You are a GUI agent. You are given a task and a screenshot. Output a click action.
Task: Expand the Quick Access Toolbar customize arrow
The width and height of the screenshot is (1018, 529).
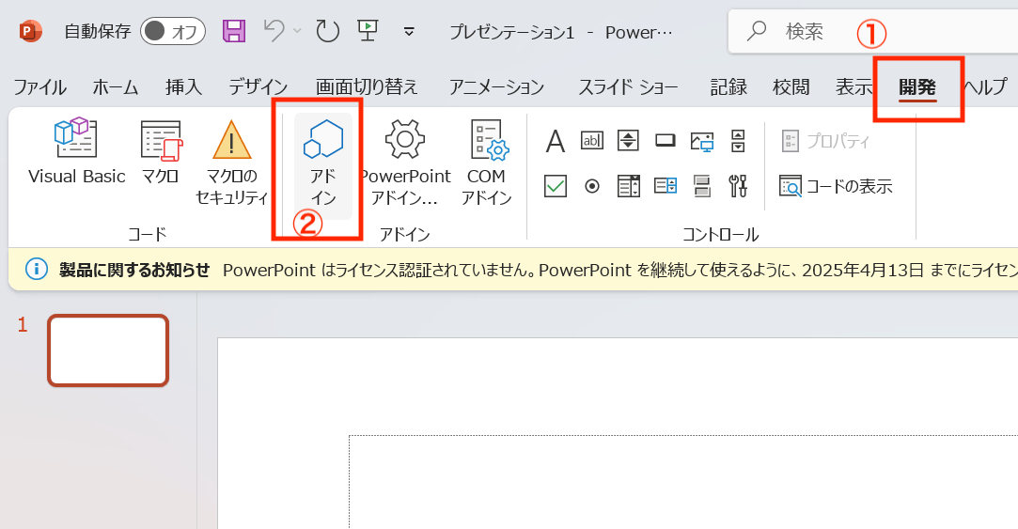(x=409, y=31)
